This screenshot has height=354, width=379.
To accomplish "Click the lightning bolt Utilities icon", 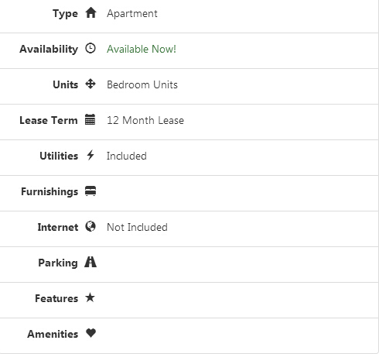I will coord(90,155).
